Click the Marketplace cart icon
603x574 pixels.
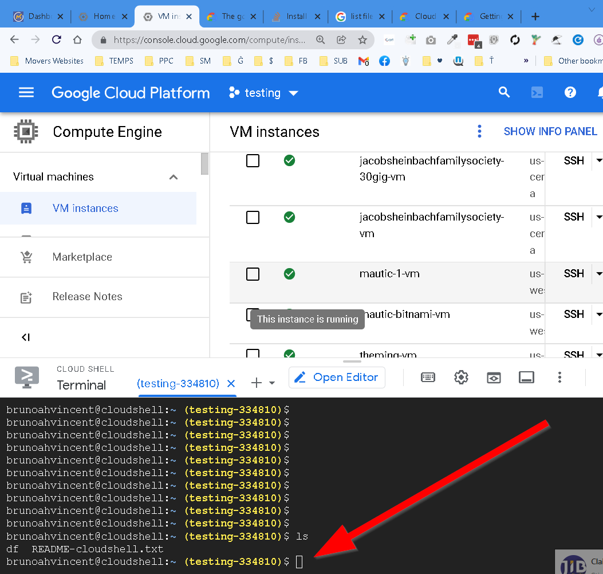[x=26, y=257]
